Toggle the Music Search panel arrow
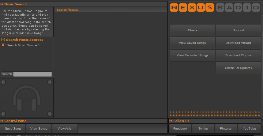Screen dimensions: 263x136 tap(2, 4)
